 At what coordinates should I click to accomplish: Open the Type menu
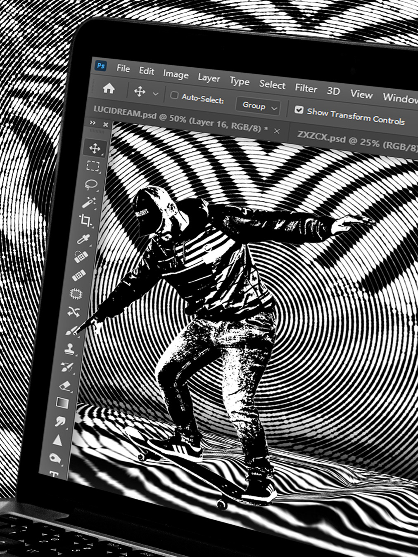[240, 82]
